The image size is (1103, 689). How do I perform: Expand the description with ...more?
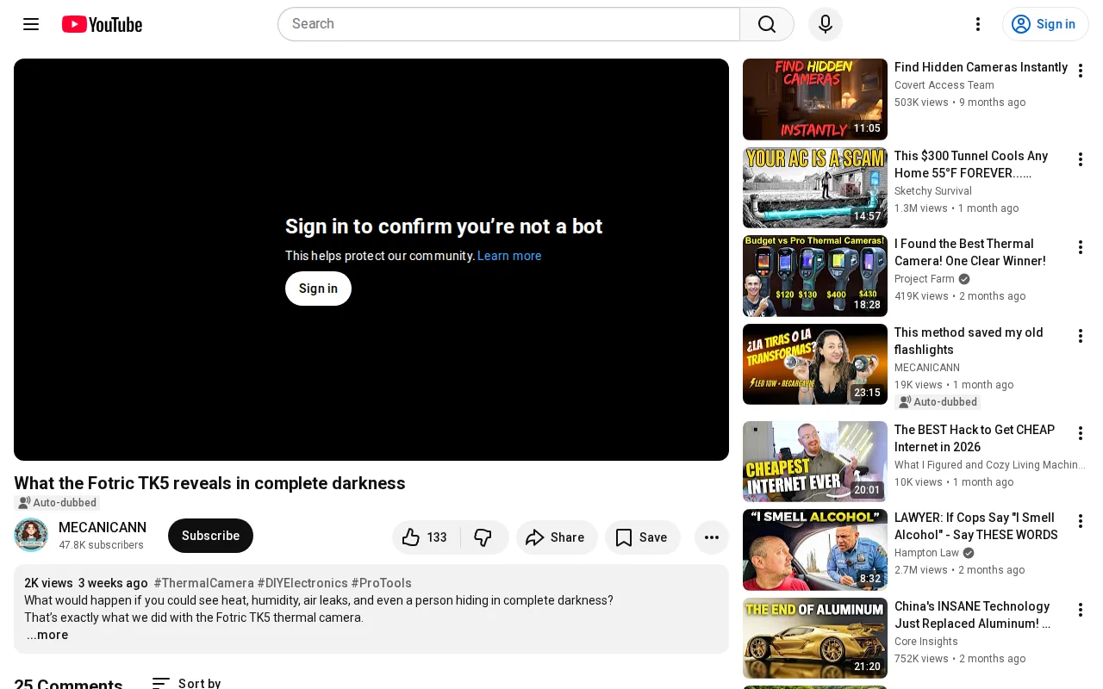tap(47, 636)
